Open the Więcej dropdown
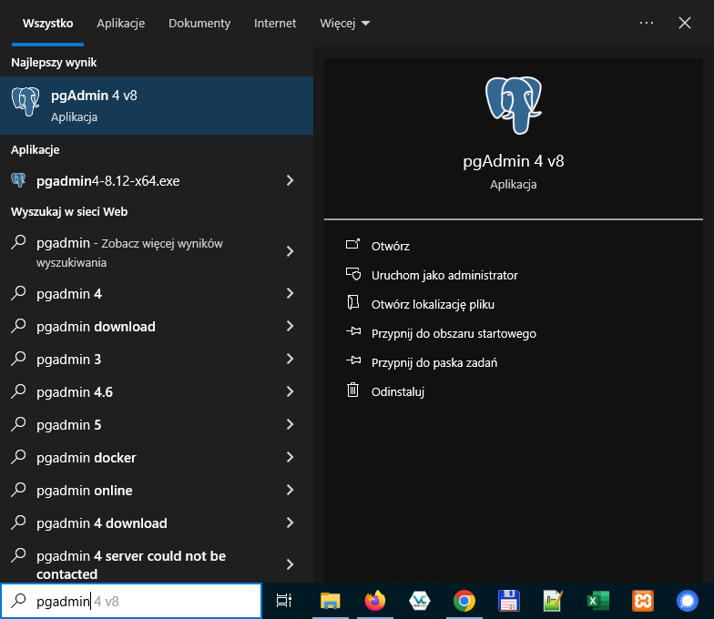This screenshot has height=619, width=714. (344, 24)
